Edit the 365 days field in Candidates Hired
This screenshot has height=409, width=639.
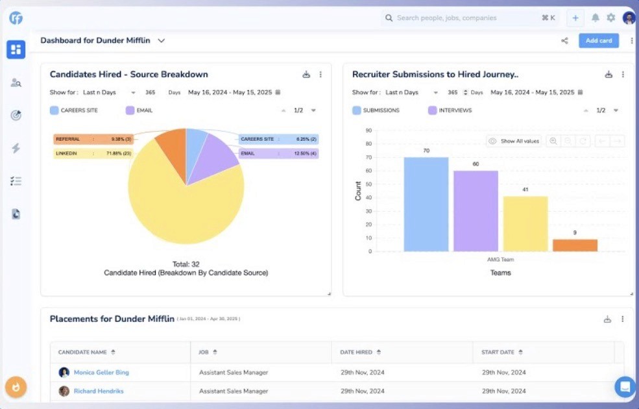151,93
